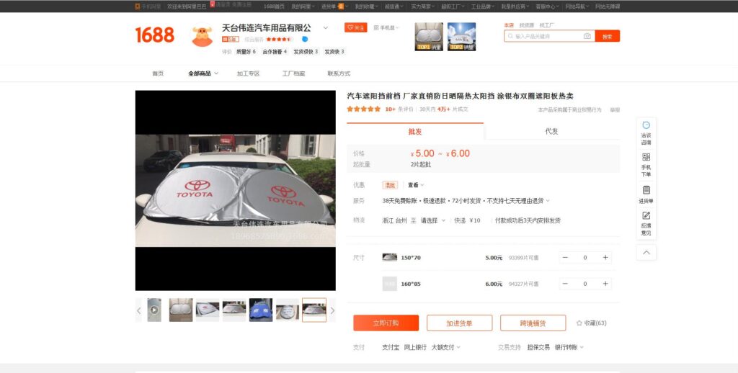This screenshot has height=373, width=738.
Task: Expand the 手机逛 dropdown
Action: (386, 28)
